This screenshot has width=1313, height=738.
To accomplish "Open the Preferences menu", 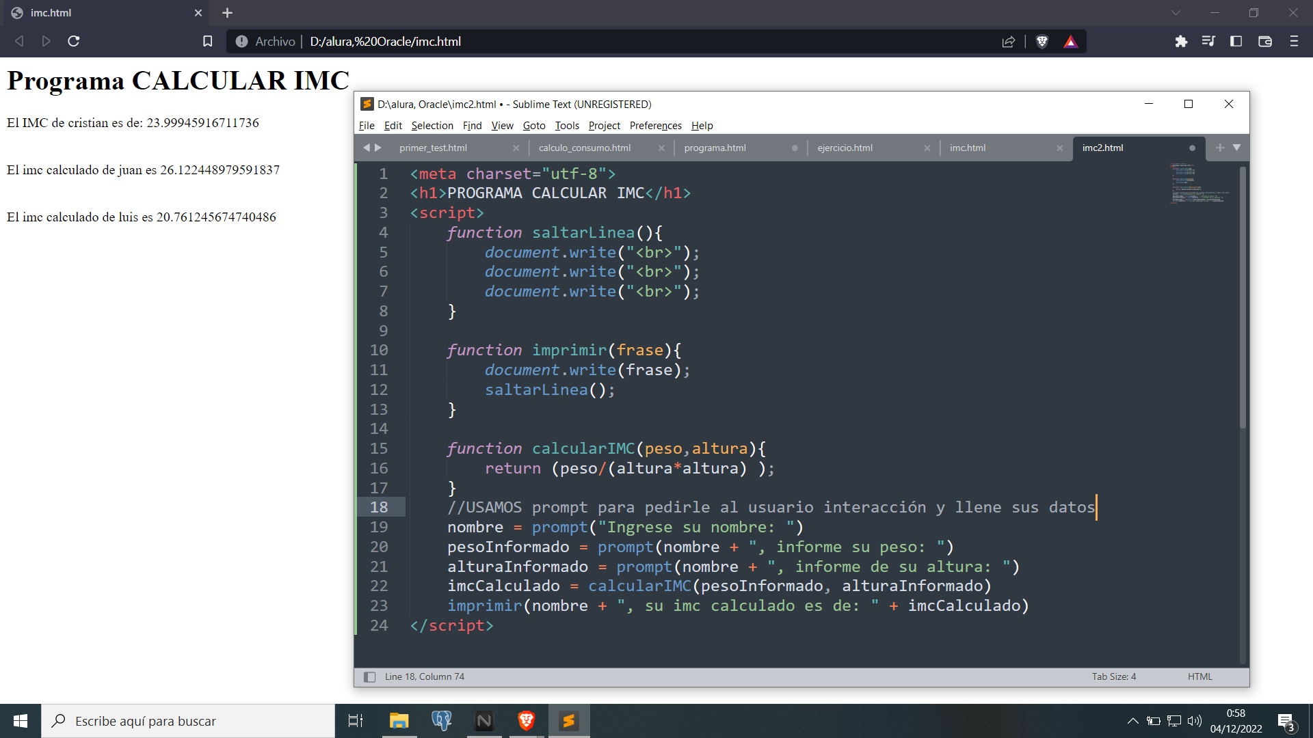I will [656, 126].
